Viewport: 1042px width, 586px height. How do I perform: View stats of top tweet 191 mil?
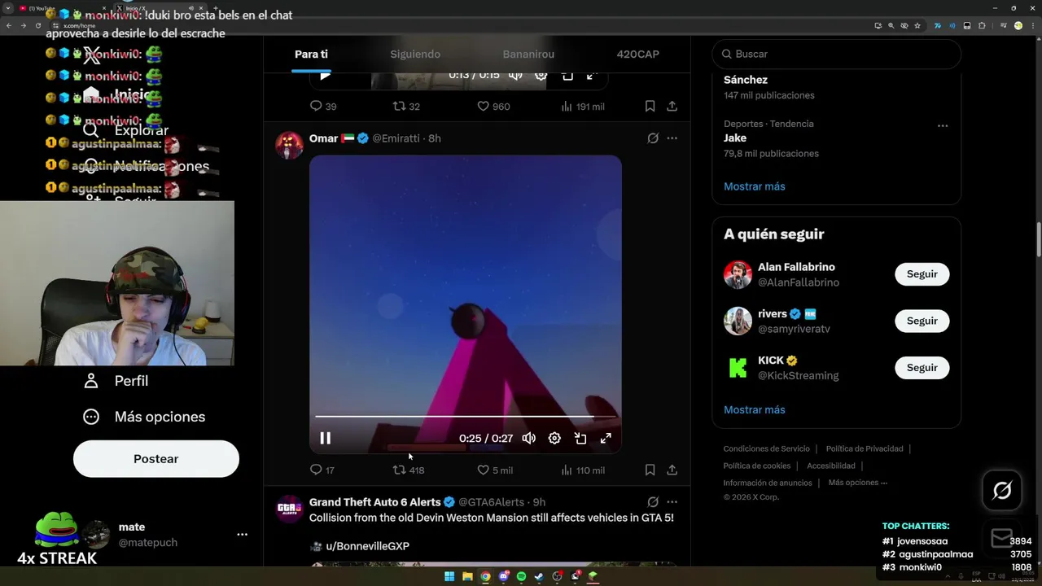(583, 106)
